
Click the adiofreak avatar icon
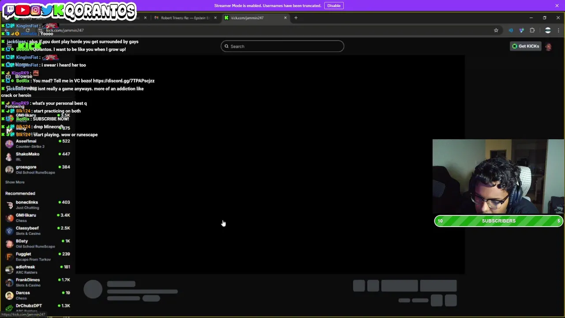9,269
